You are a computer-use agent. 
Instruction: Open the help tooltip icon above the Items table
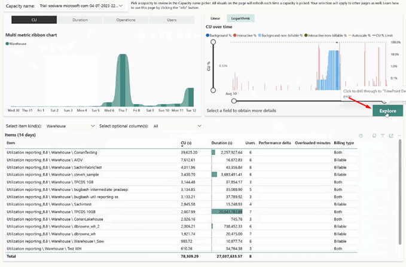coord(361,136)
